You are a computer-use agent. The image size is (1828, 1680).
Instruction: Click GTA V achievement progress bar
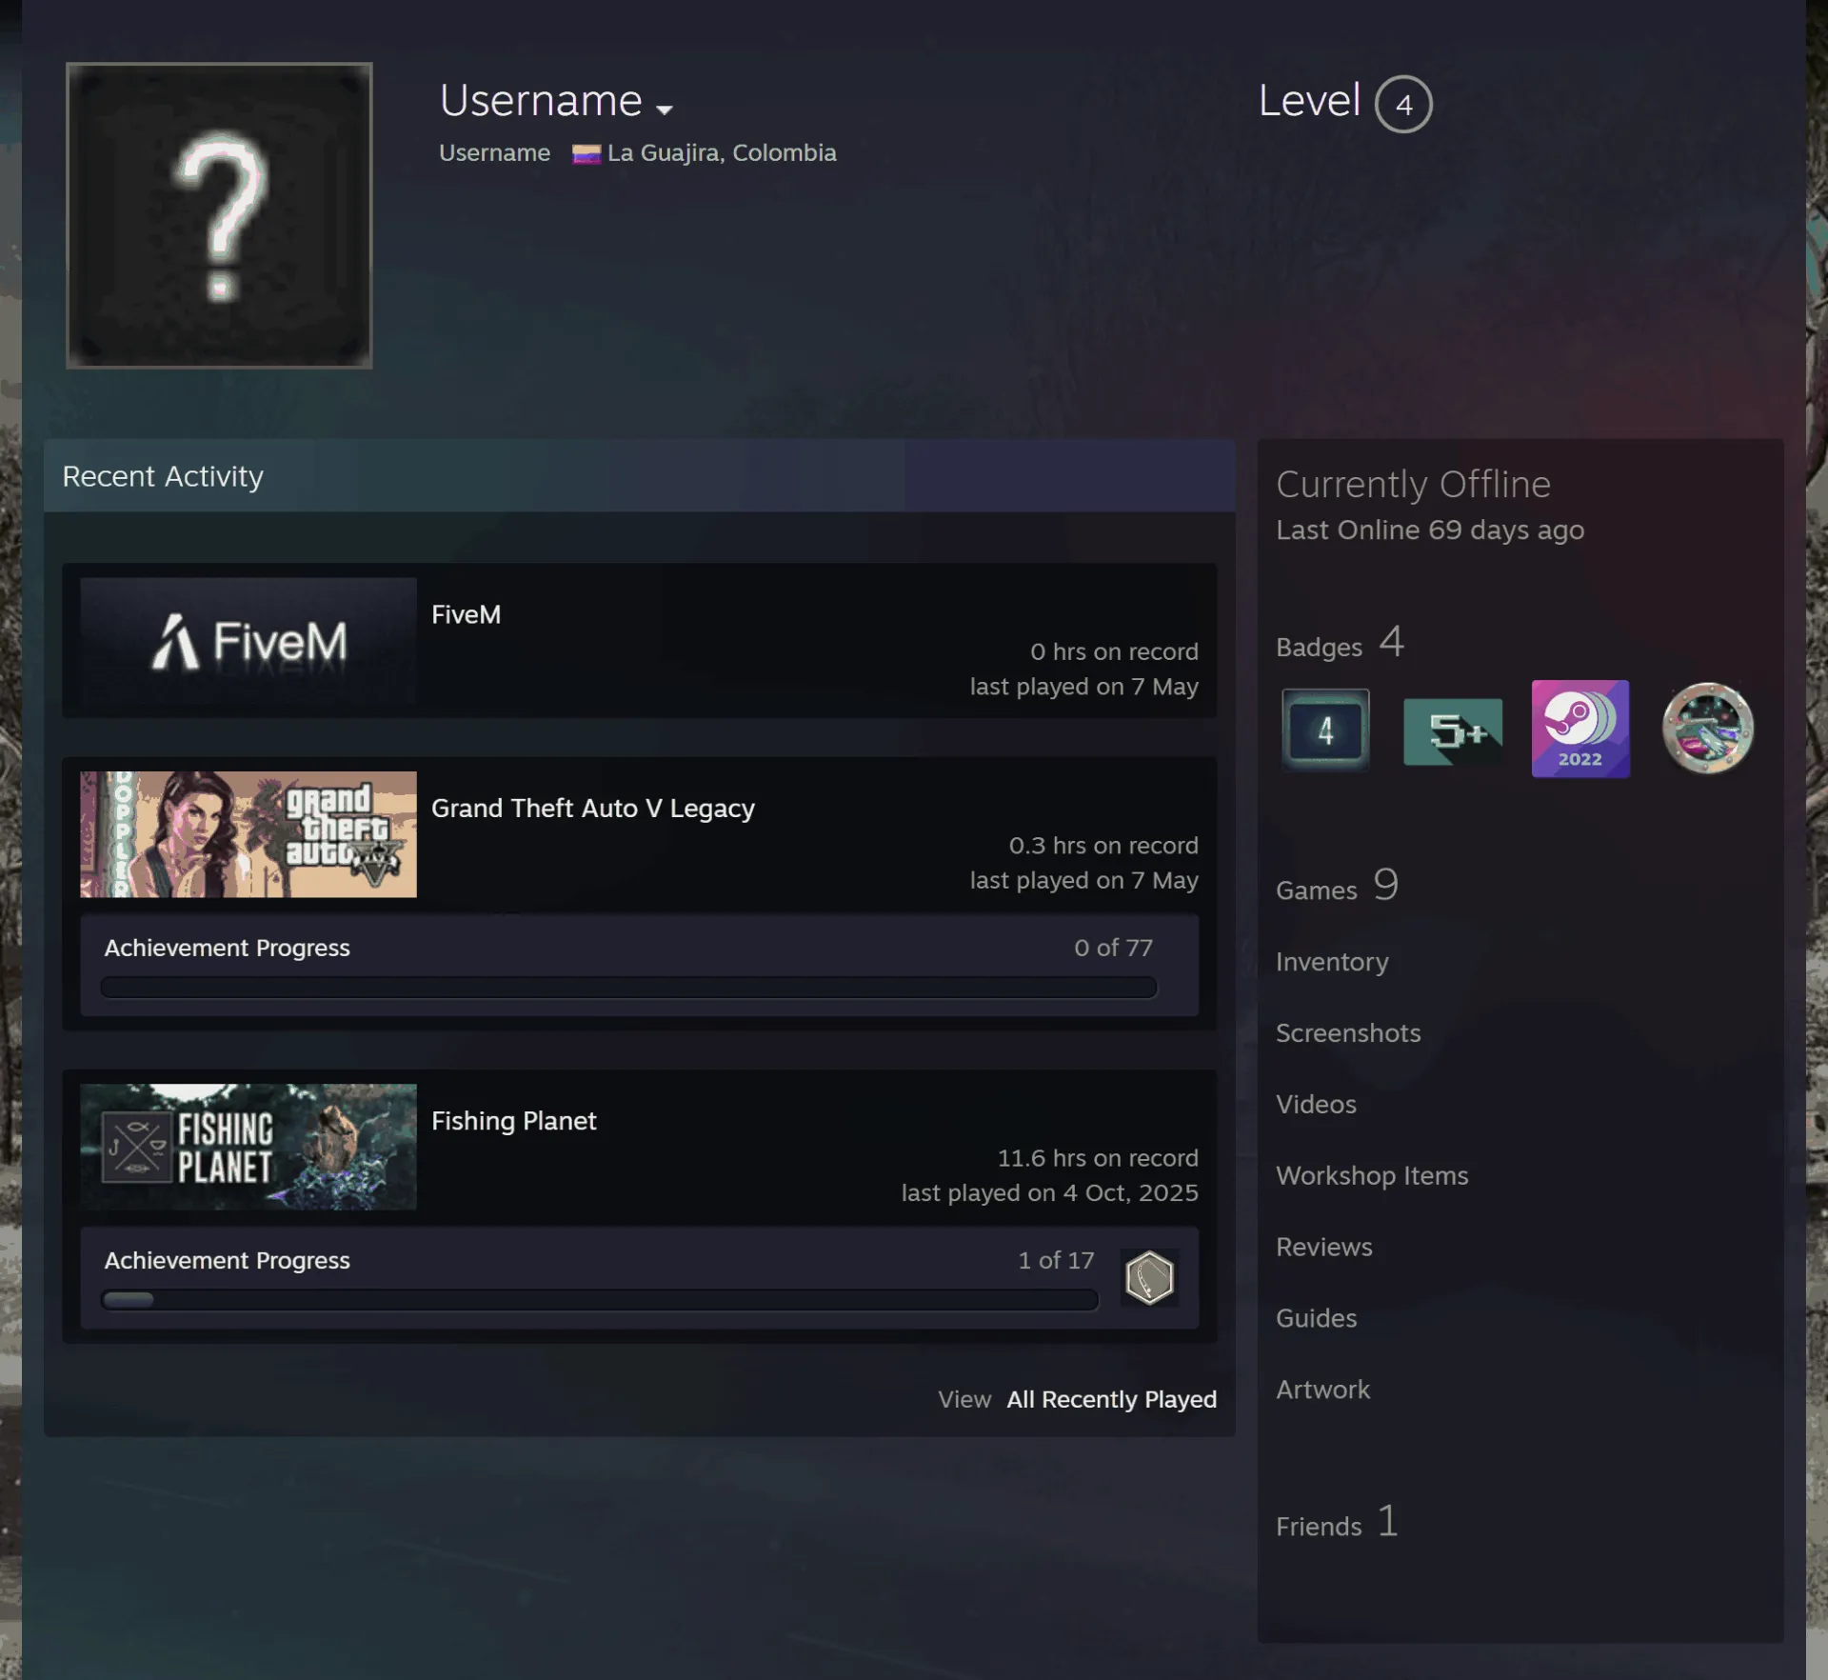pyautogui.click(x=628, y=988)
